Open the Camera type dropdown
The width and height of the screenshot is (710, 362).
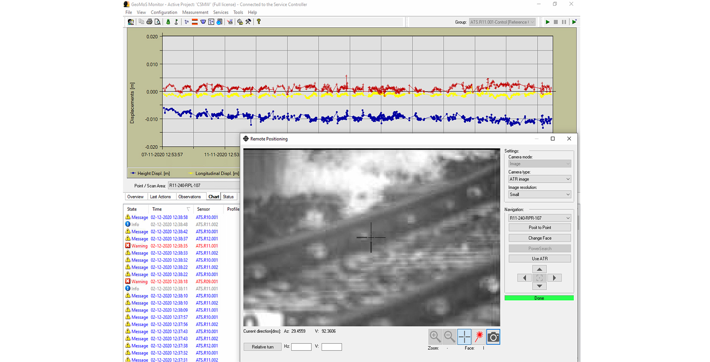click(x=540, y=179)
